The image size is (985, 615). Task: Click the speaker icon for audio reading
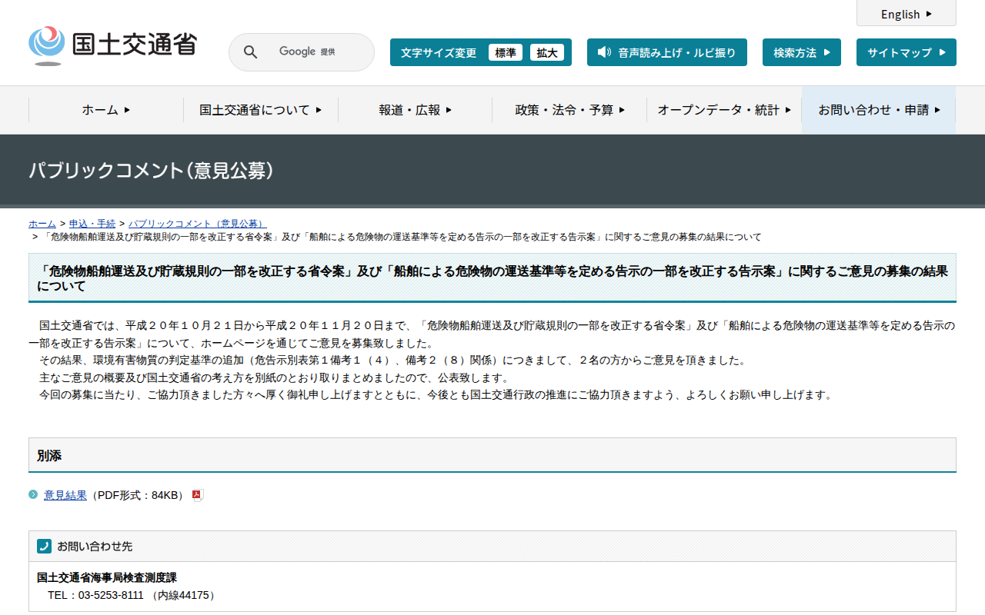coord(604,52)
